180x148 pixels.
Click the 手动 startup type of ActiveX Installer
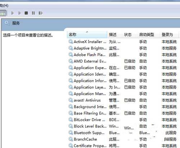click(143, 42)
